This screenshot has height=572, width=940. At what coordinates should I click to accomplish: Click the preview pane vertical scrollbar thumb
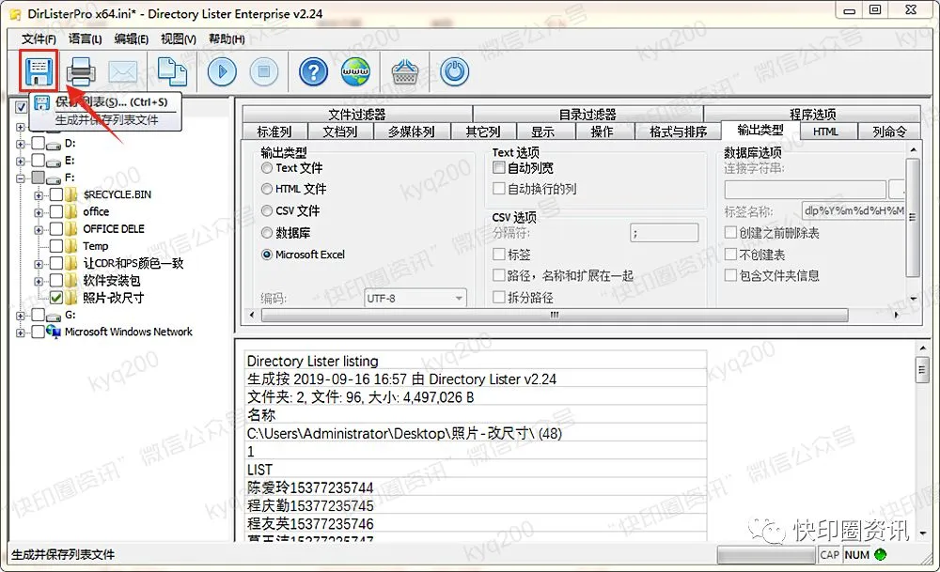point(922,369)
